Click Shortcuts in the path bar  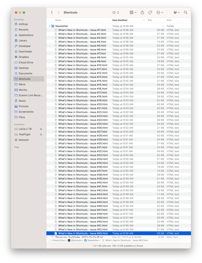75,240
